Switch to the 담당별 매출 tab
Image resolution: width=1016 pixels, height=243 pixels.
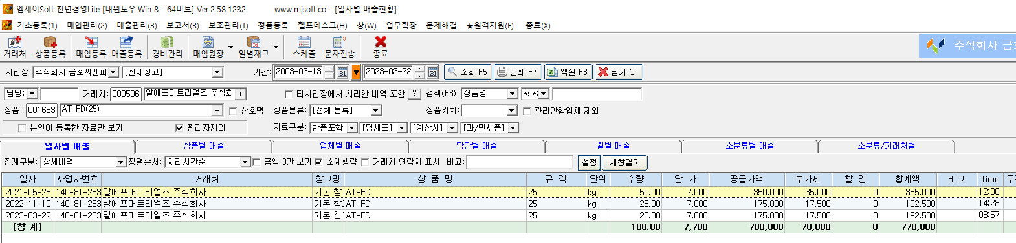pos(477,146)
